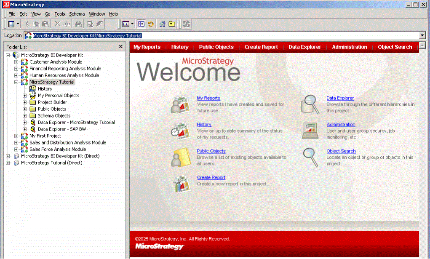
Task: Click the Home house toolbar icon
Action: (x=162, y=24)
